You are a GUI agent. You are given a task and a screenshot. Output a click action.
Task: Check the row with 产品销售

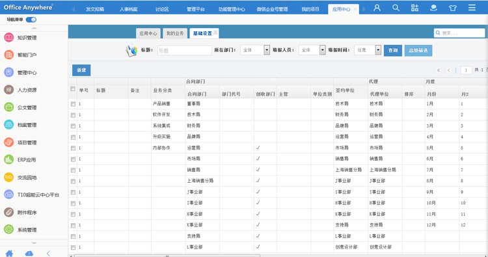(73, 104)
